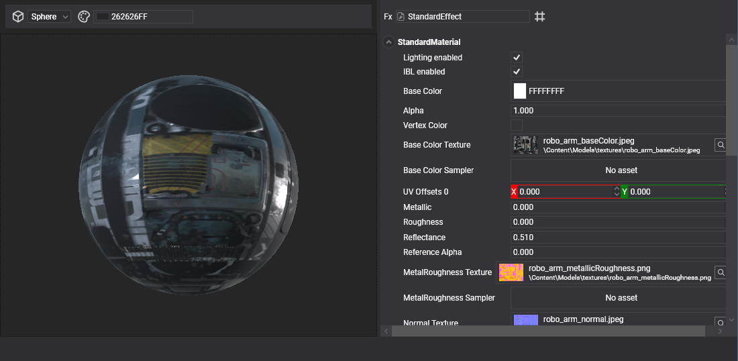This screenshot has width=738, height=361.
Task: Open the Sphere preview shape dropdown
Action: (x=50, y=17)
